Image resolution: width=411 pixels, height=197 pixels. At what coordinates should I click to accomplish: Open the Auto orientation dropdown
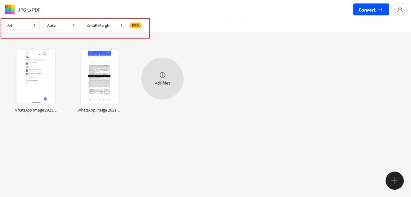(x=61, y=26)
